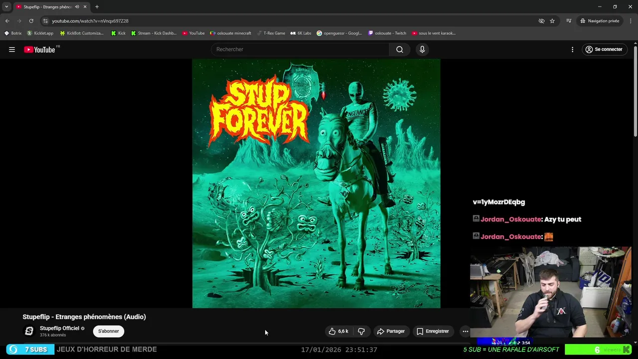Bookmark this page with the star

[x=552, y=21]
